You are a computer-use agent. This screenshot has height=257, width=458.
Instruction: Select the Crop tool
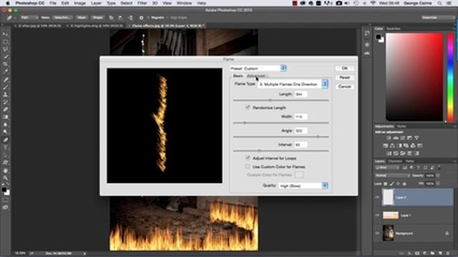tap(5, 64)
